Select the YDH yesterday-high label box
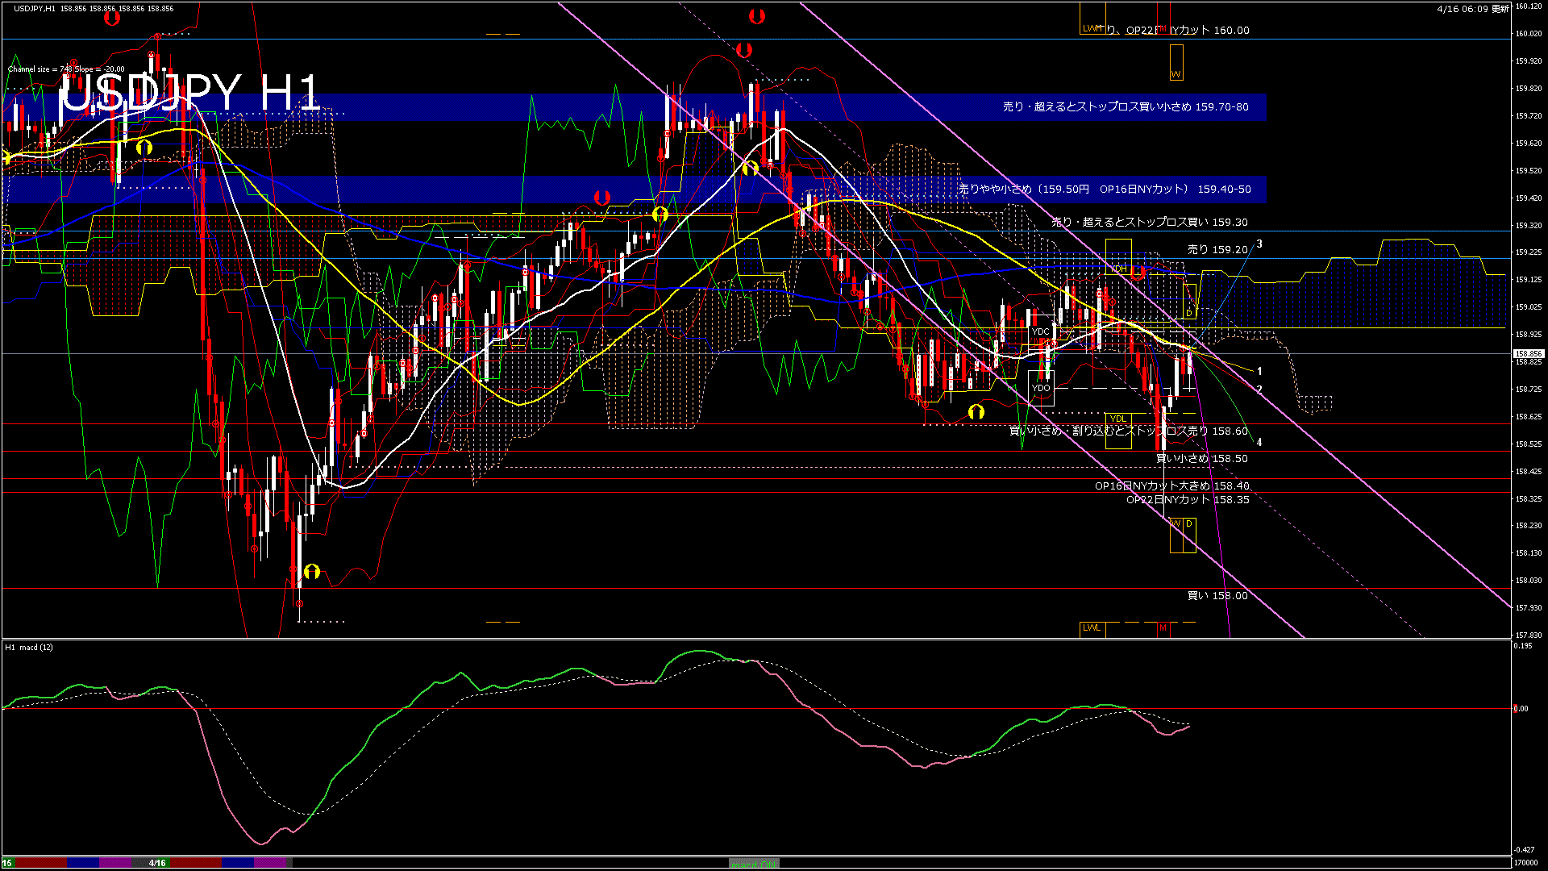Screen dimensions: 1548x871 click(1118, 269)
